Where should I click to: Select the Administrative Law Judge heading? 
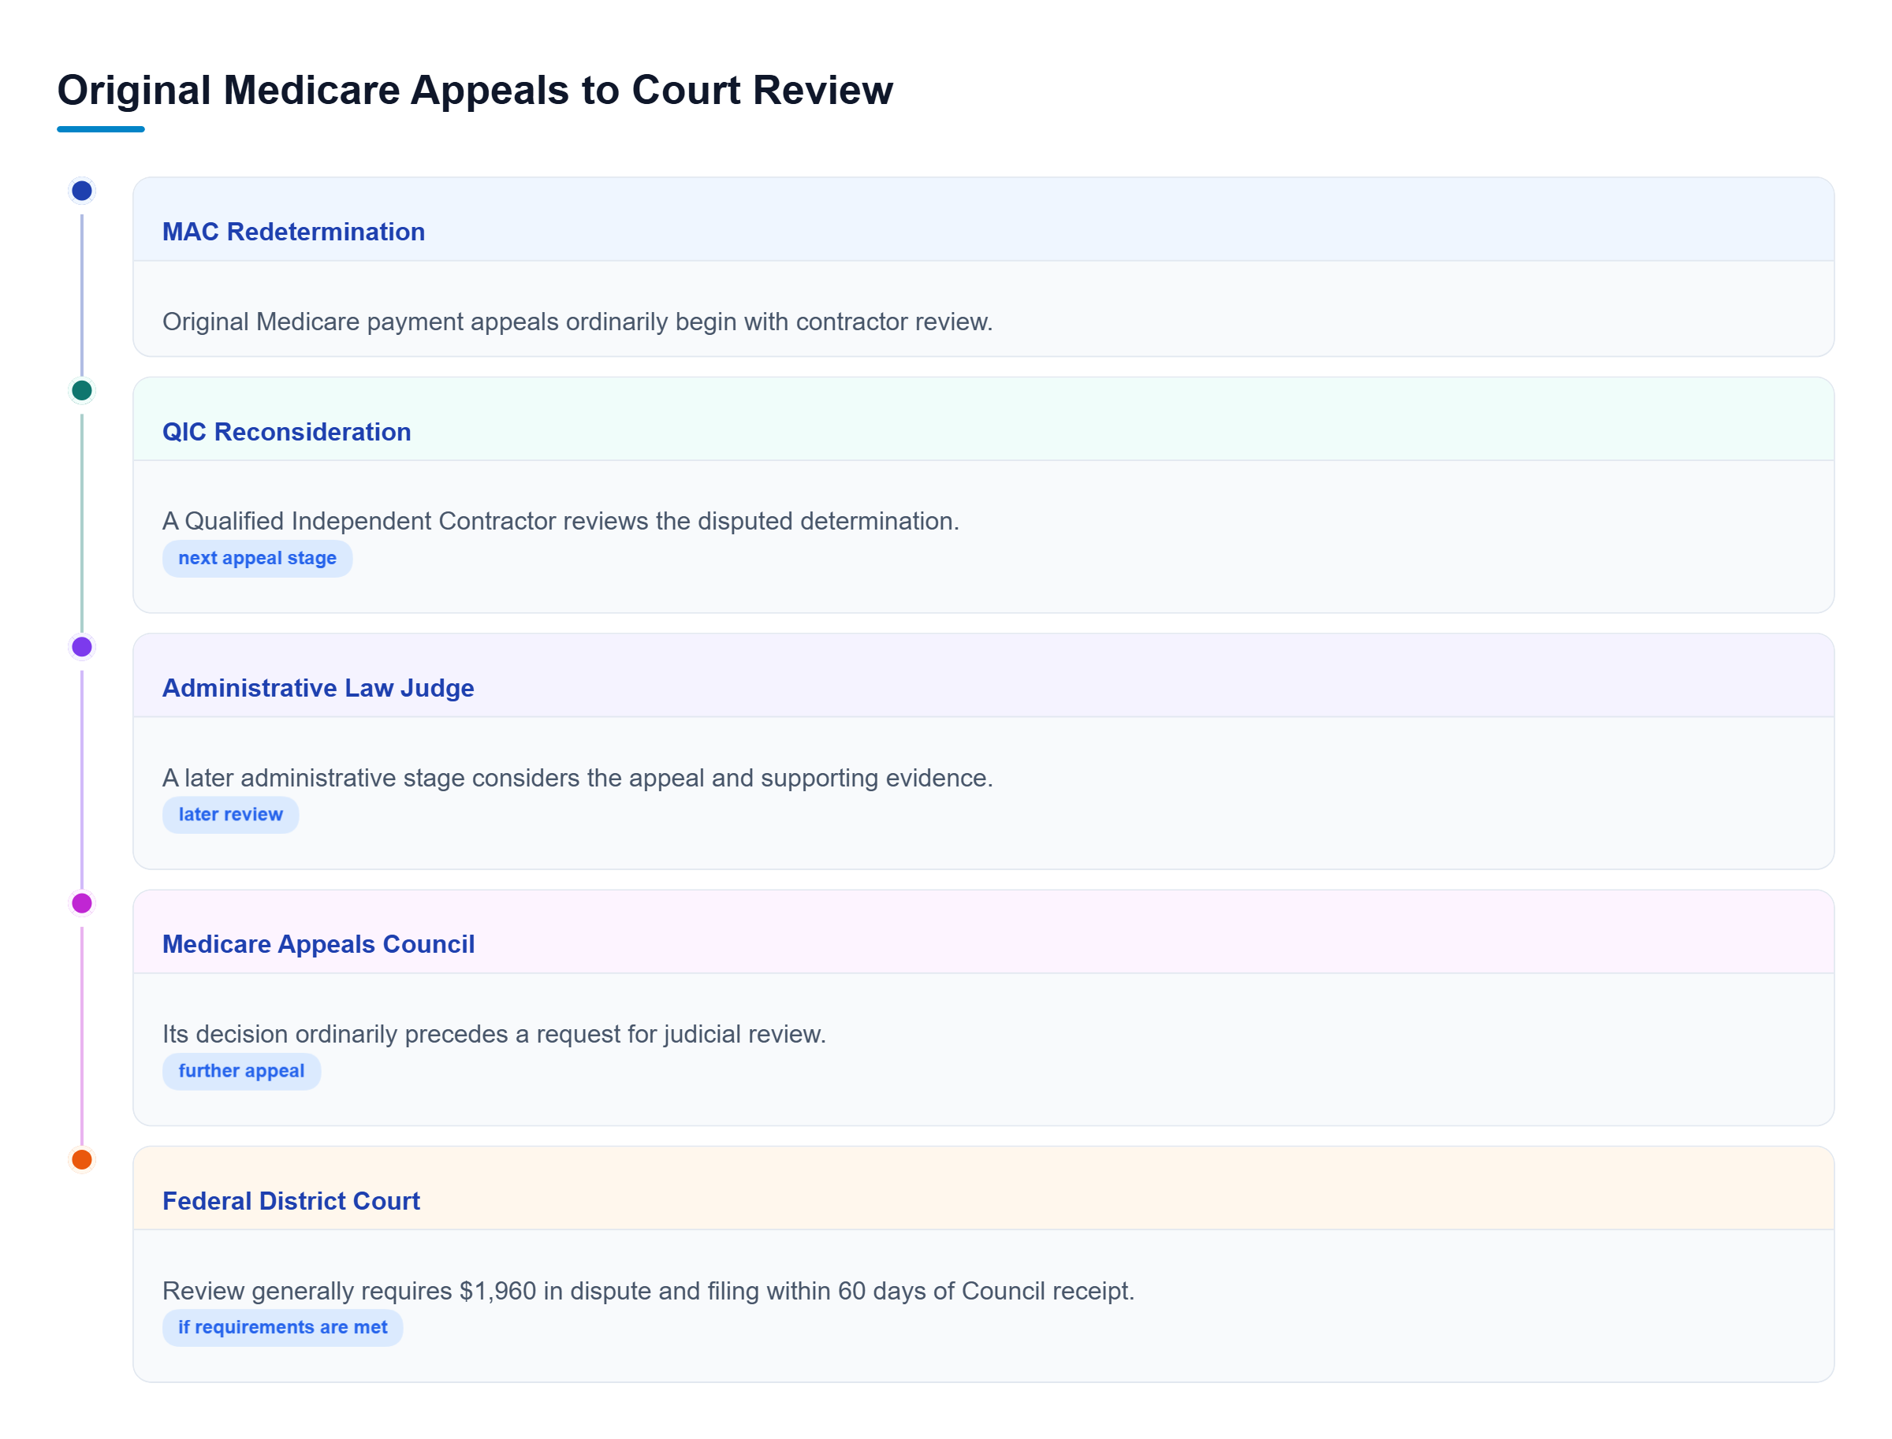318,688
